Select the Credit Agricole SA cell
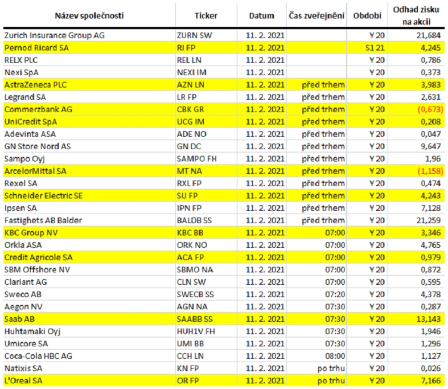Screen dimensions: 448x389 coord(89,257)
